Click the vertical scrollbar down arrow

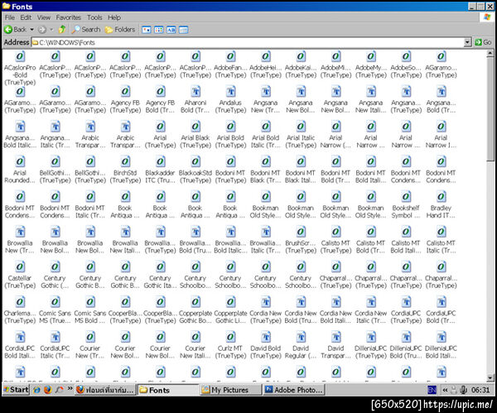tap(490, 377)
